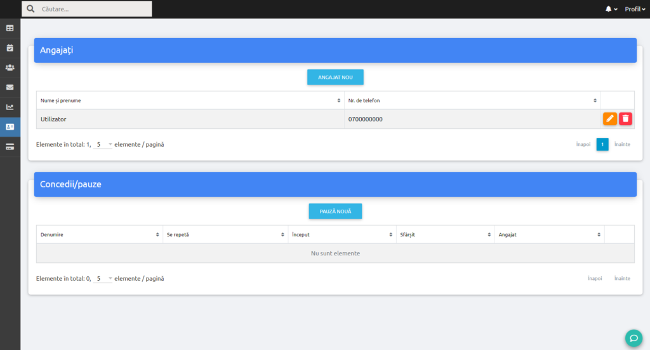Open the calendar icon in sidebar
This screenshot has height=350, width=650.
pyautogui.click(x=10, y=48)
